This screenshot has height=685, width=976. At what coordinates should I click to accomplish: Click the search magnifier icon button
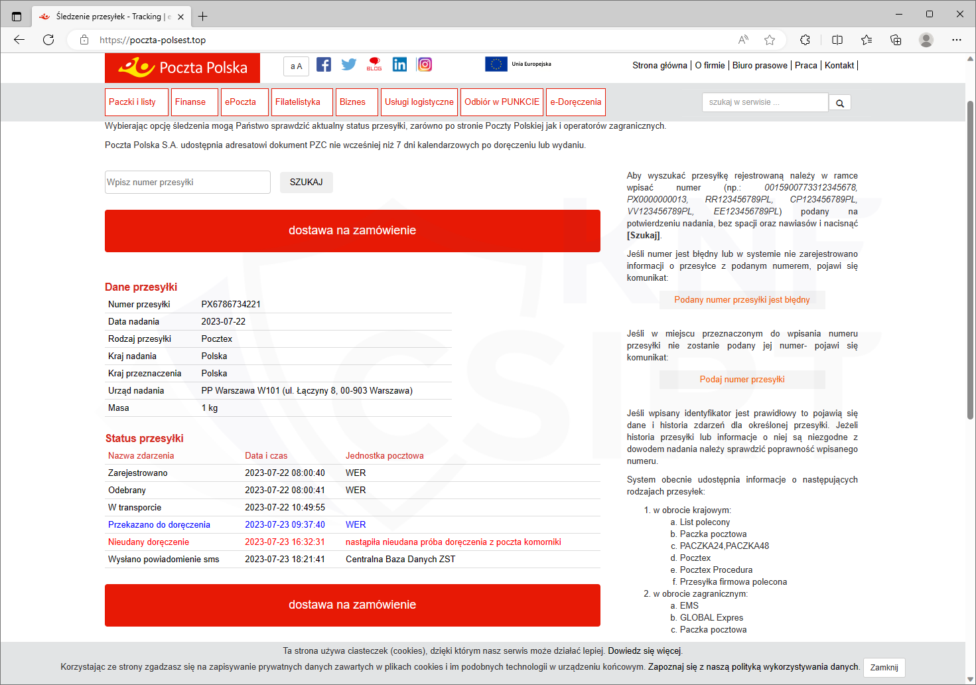coord(840,103)
